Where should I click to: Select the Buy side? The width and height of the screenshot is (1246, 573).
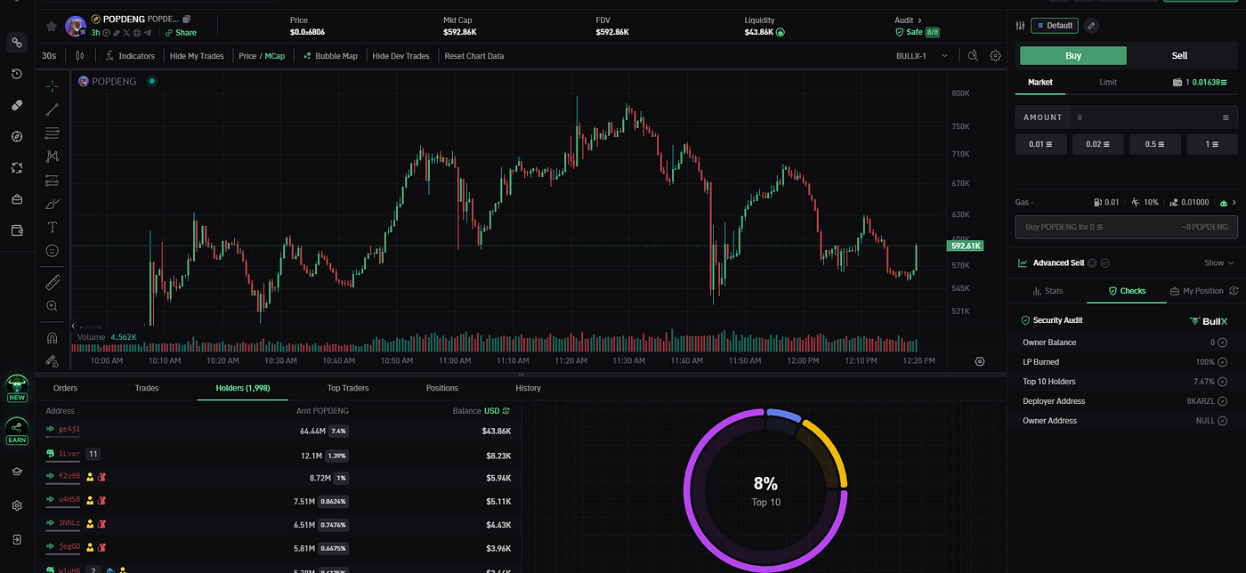pyautogui.click(x=1073, y=55)
